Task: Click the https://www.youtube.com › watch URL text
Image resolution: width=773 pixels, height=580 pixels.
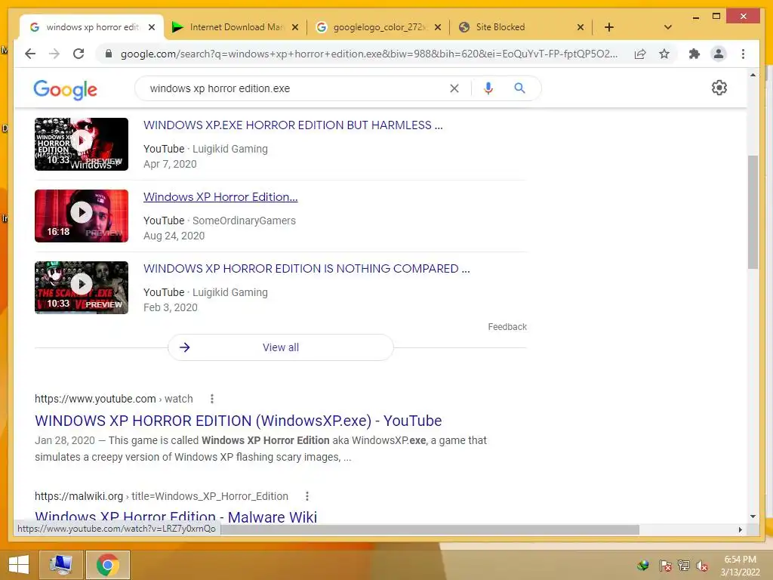Action: coord(114,399)
